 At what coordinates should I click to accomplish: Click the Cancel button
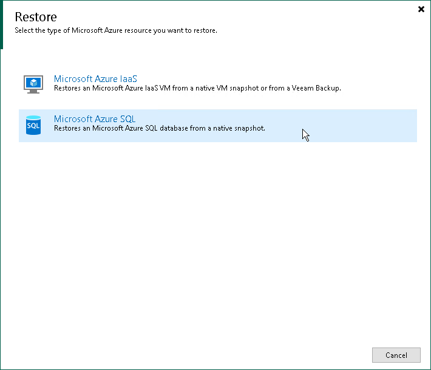point(396,355)
